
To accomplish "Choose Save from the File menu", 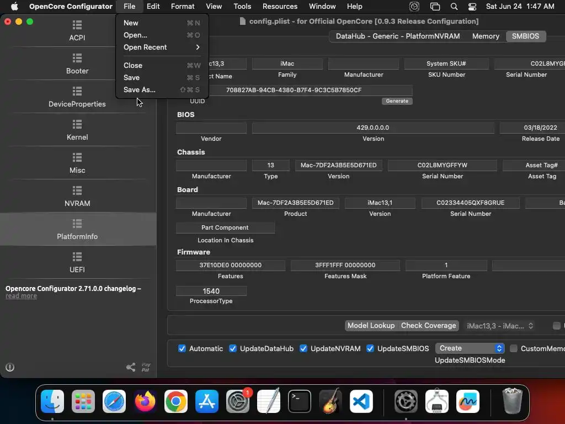I will pos(162,77).
